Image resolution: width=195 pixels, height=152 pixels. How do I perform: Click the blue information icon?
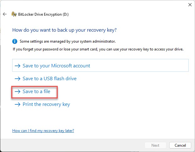click(x=15, y=41)
